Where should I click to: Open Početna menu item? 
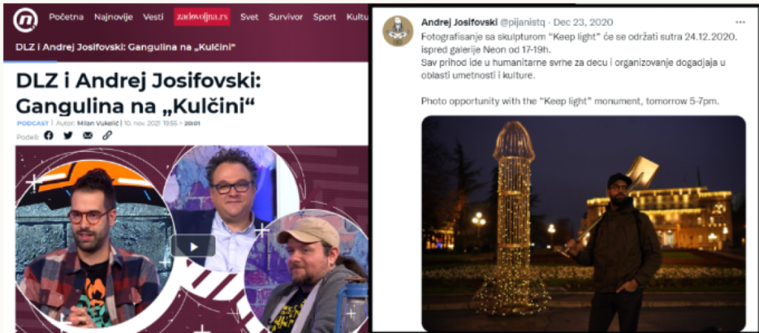point(66,17)
